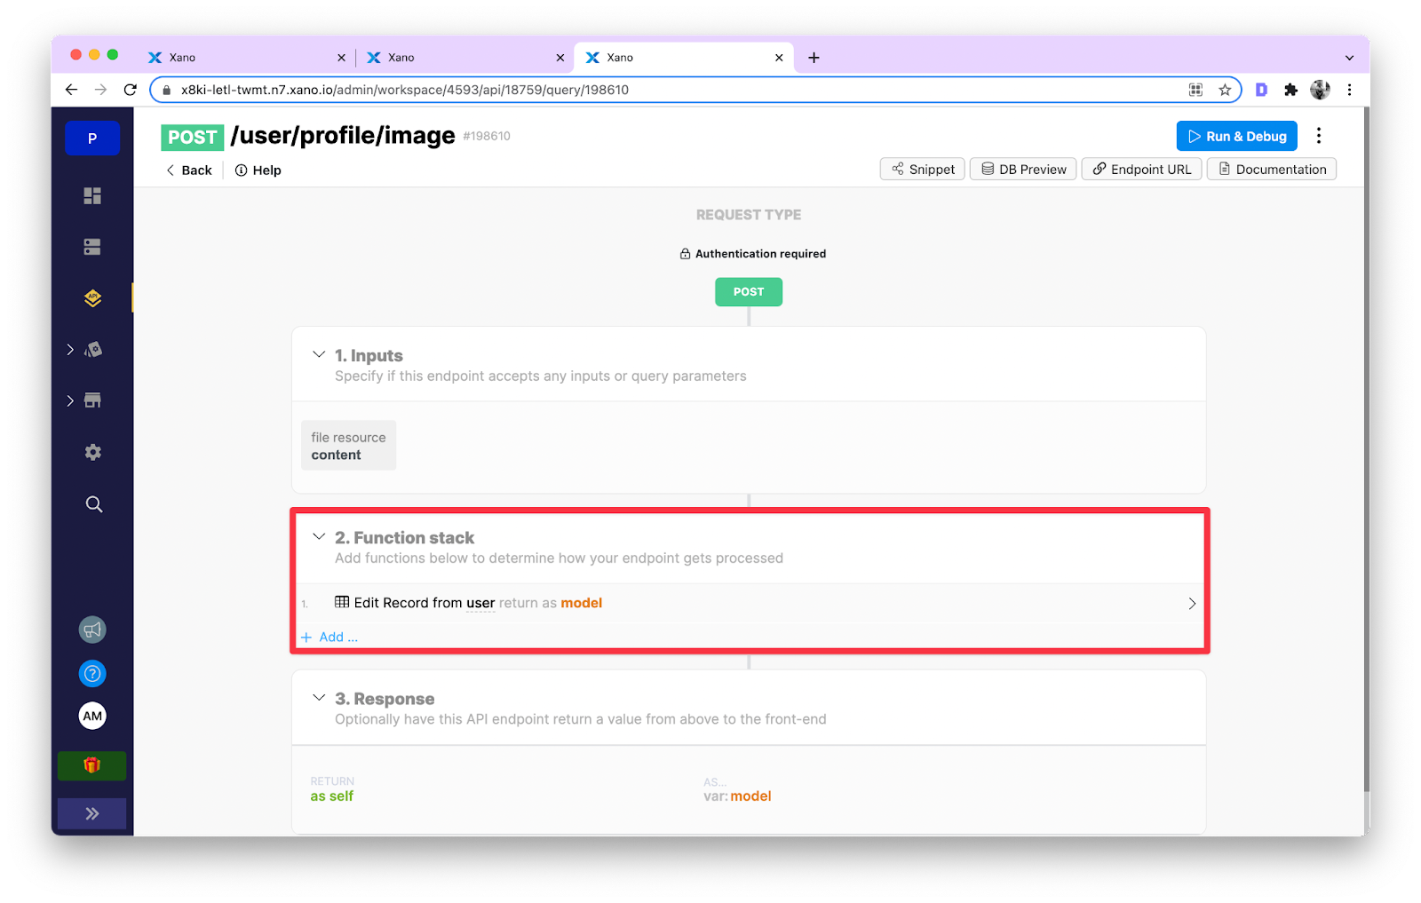Open the API section via the yellow API icon
1421x903 pixels.
point(91,297)
